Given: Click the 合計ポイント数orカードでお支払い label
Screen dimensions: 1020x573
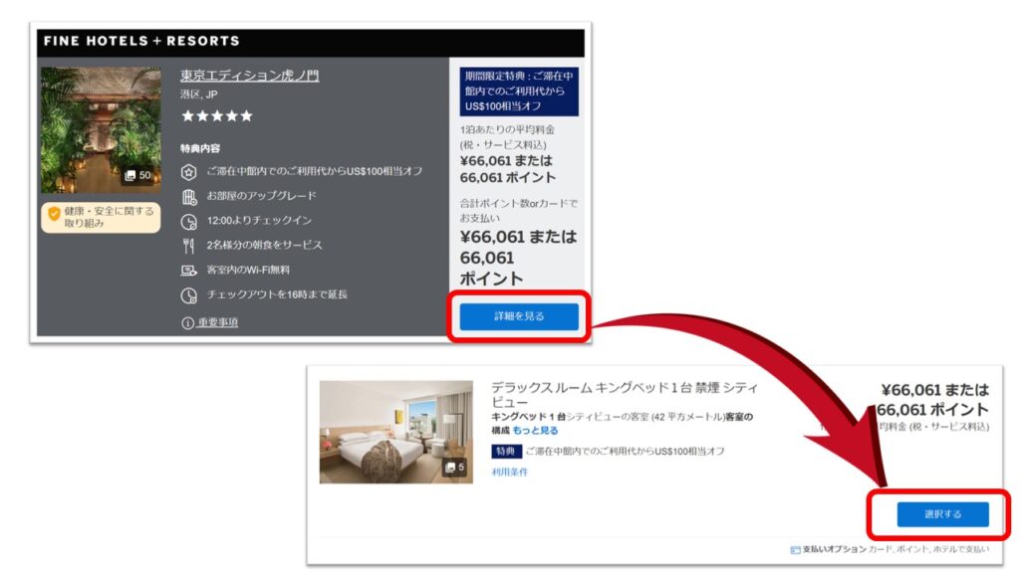Looking at the screenshot, I should pos(518,211).
